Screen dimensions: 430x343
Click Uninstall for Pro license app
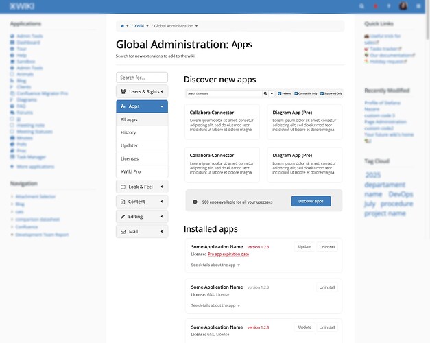point(327,247)
